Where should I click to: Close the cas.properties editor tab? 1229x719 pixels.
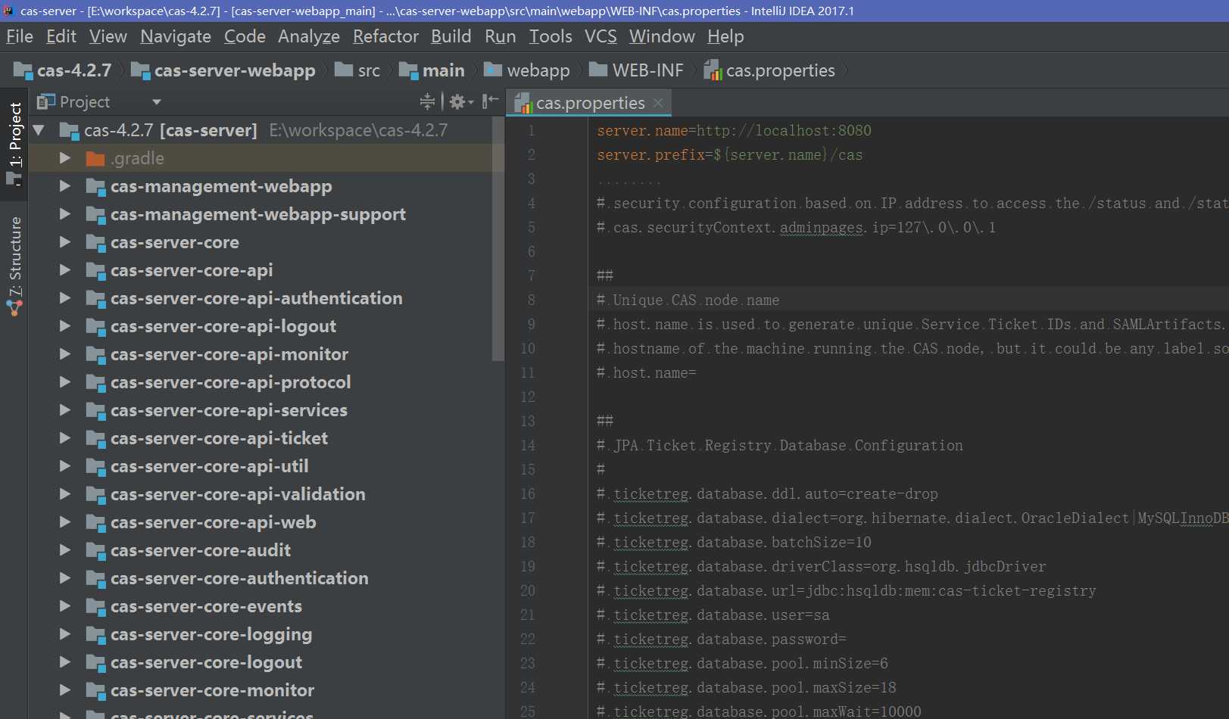point(658,103)
